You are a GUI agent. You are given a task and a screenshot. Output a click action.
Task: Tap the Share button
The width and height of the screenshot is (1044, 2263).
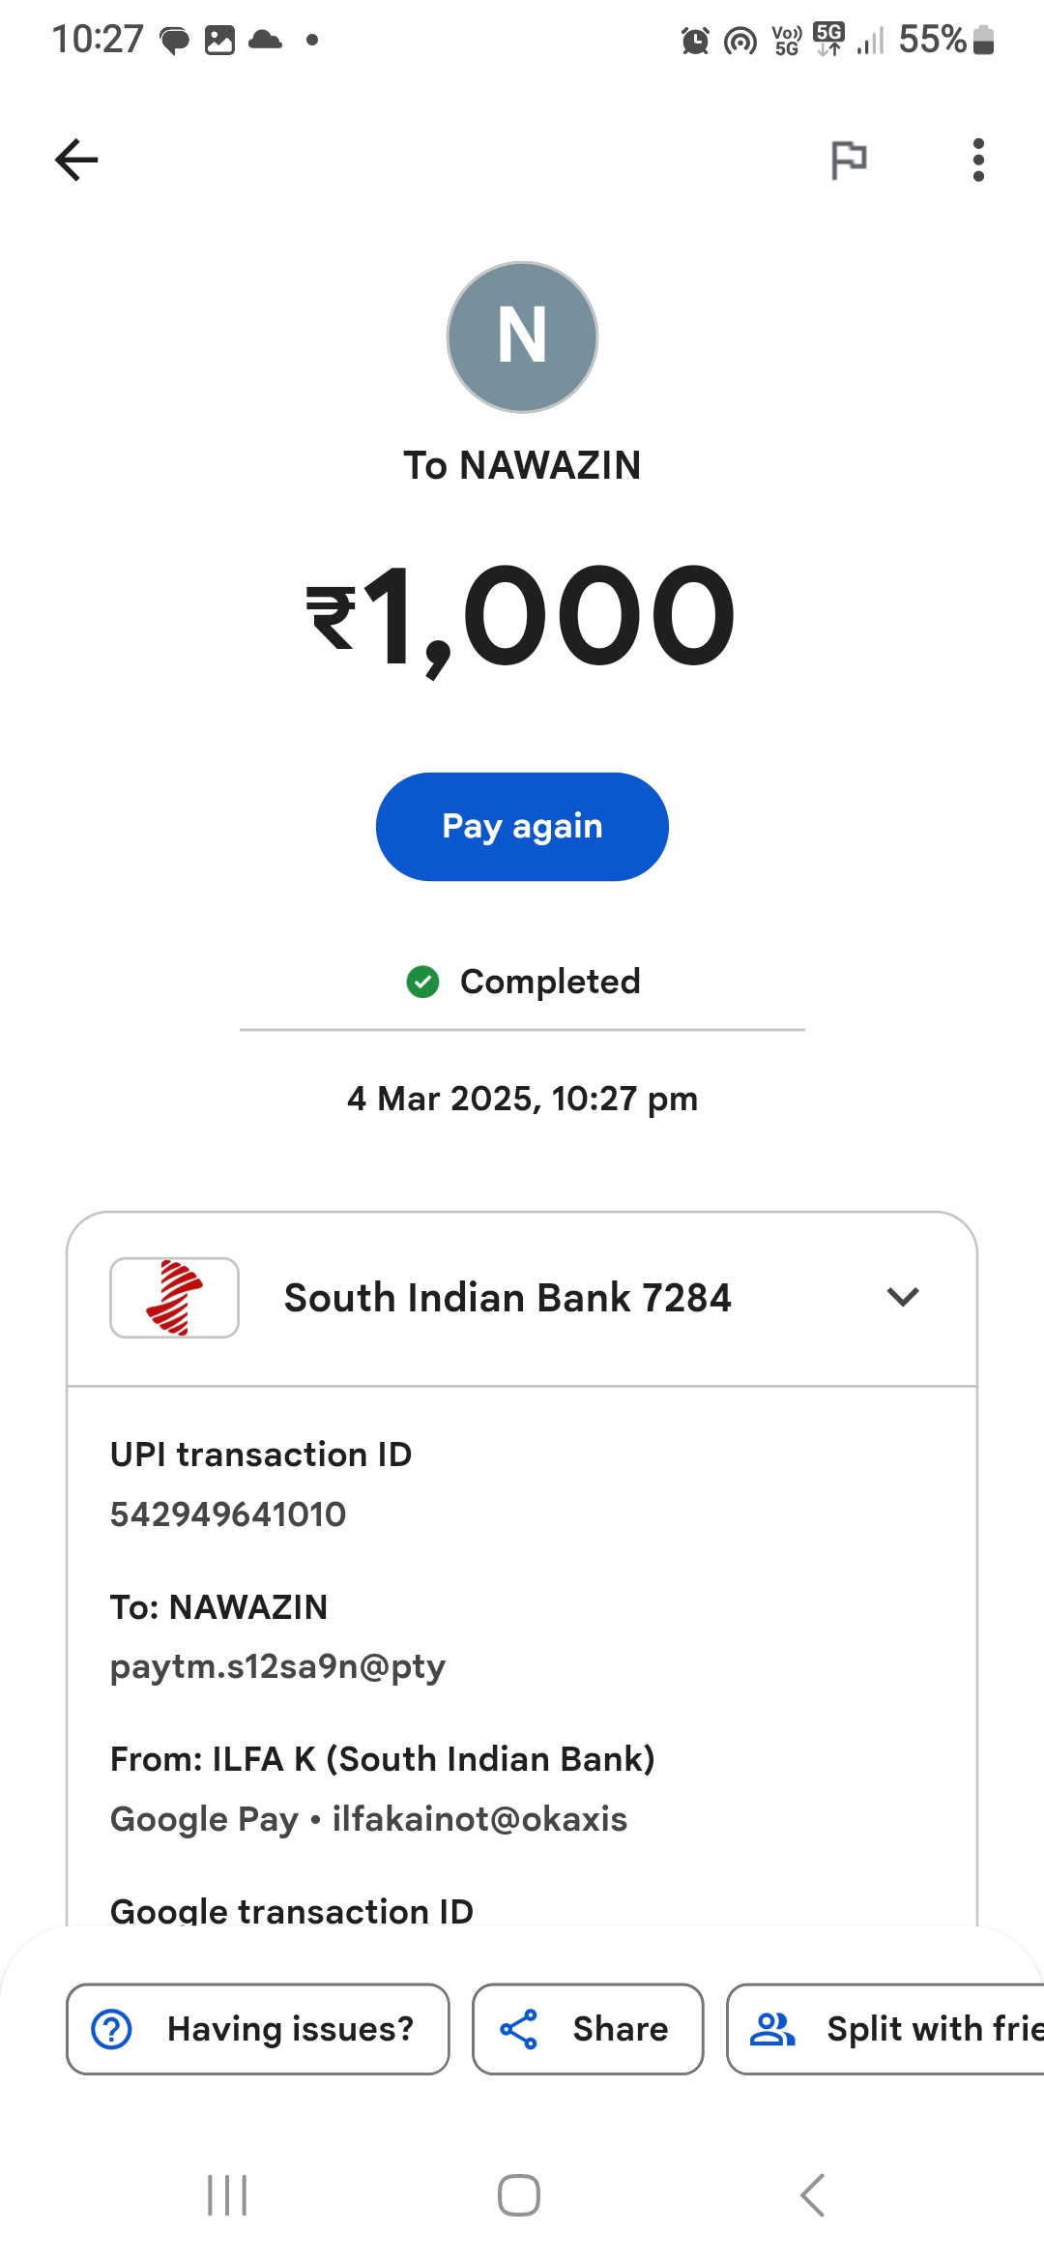[x=588, y=2029]
